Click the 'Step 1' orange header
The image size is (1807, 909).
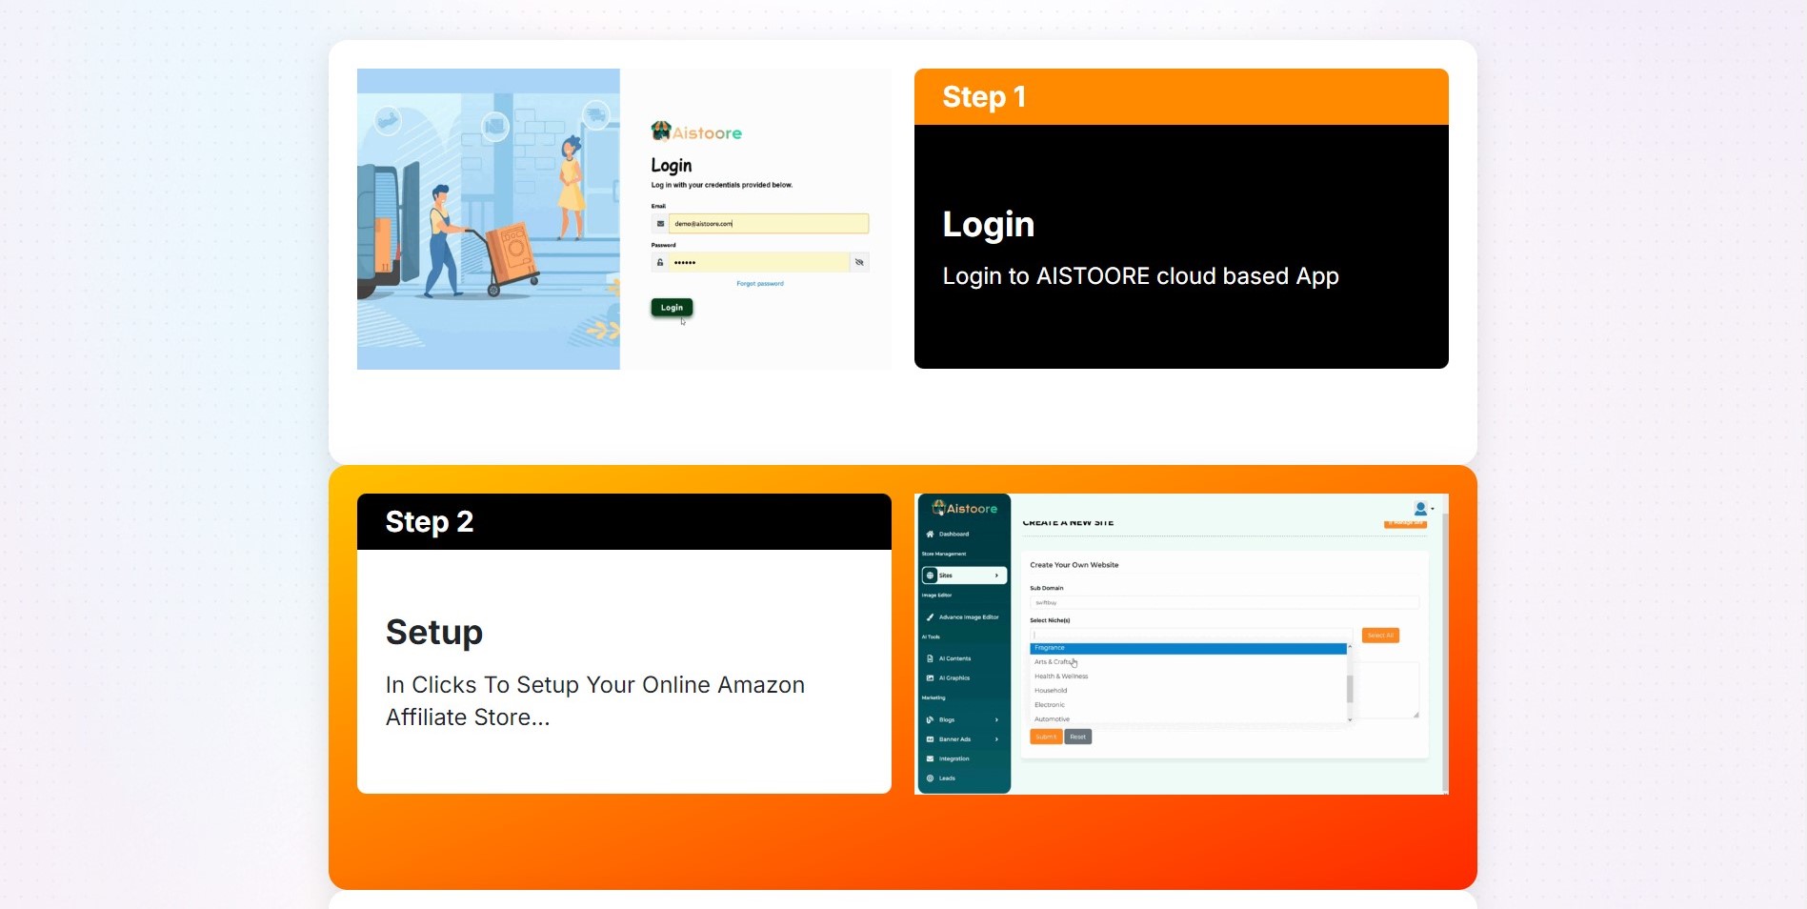click(1181, 97)
